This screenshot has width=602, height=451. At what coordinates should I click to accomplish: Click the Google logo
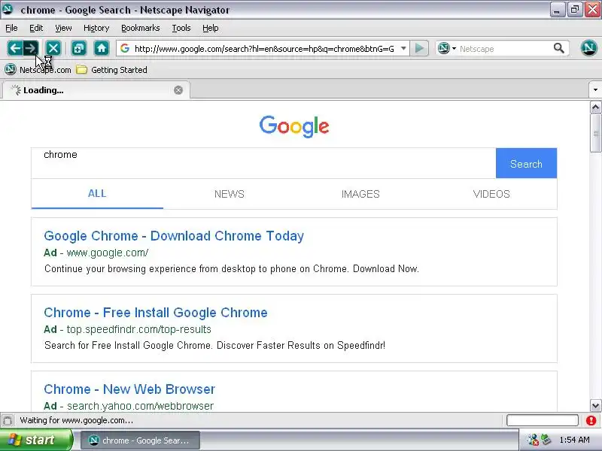coord(294,126)
